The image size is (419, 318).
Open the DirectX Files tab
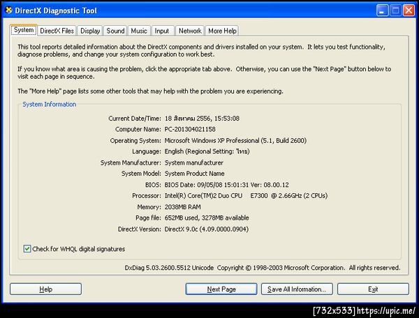(x=57, y=31)
